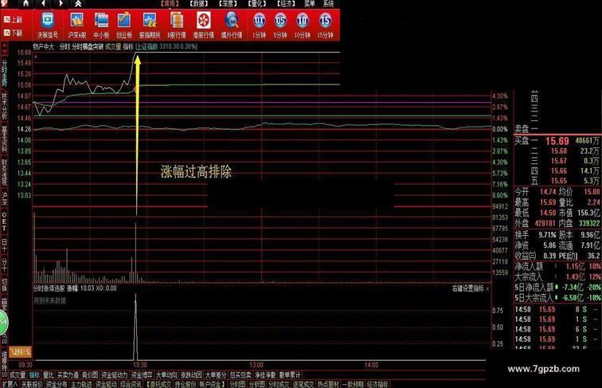602x388 pixels.
Task: Open the 热点题材 bottom tab
Action: coord(328,384)
